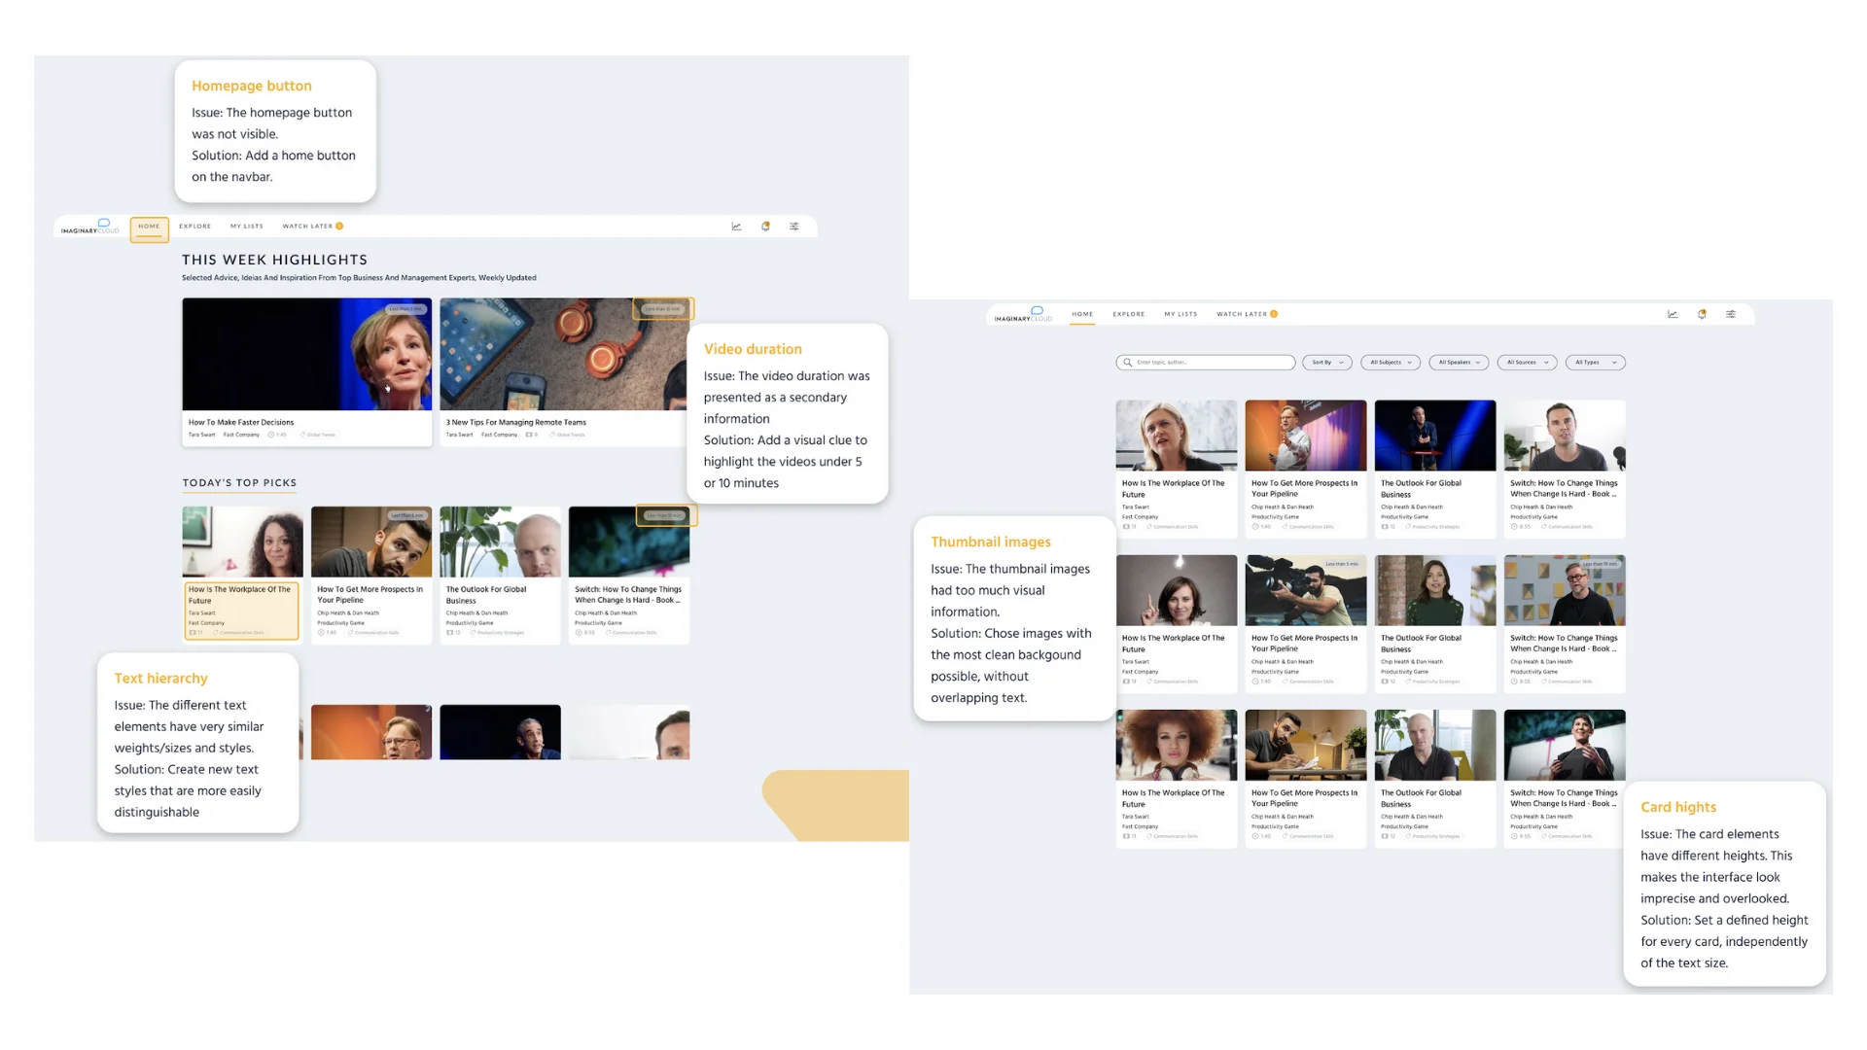
Task: Click thumbnail of woman pointing finger up
Action: point(1177,591)
